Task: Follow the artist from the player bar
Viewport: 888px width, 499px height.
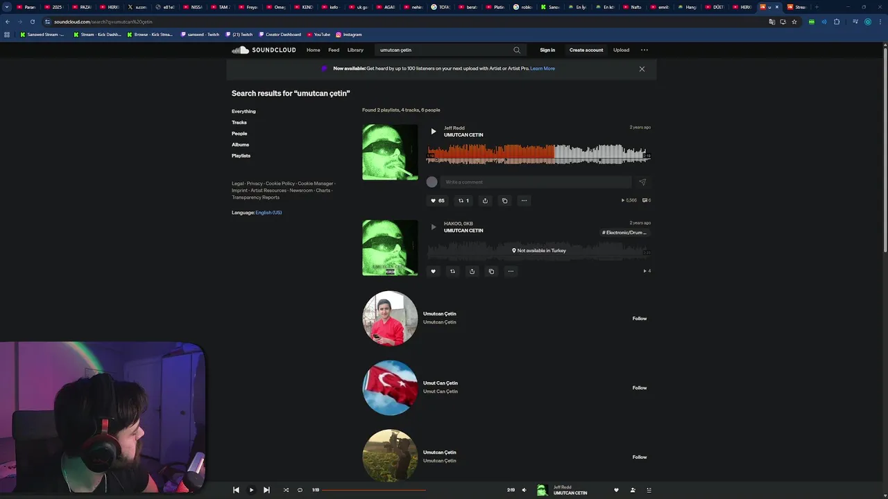Action: (x=633, y=490)
